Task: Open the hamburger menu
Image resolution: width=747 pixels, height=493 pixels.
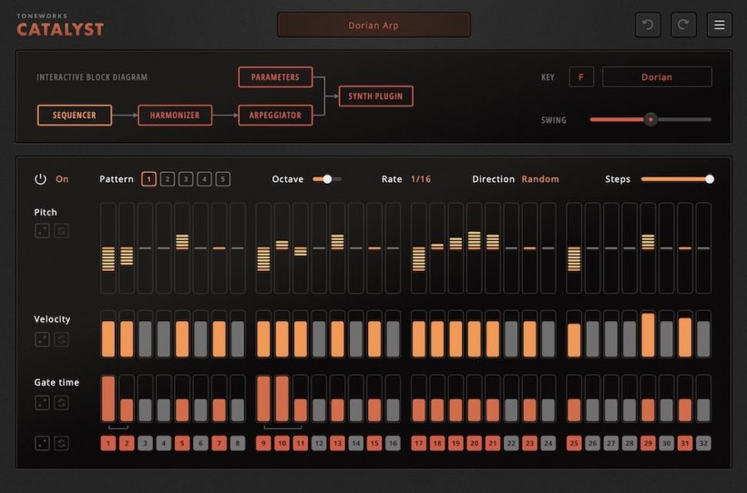Action: coord(719,25)
